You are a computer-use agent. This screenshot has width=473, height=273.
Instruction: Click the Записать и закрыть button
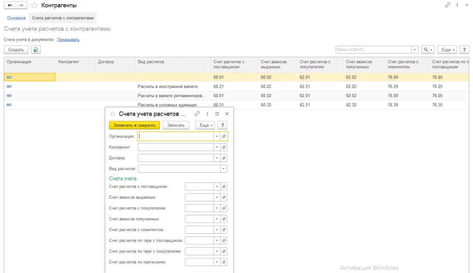[x=134, y=125]
